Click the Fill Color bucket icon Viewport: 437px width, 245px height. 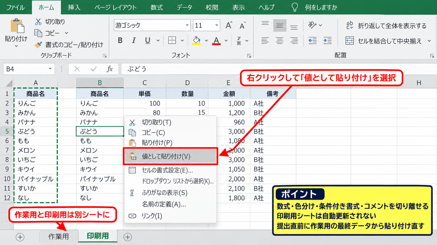pos(197,40)
